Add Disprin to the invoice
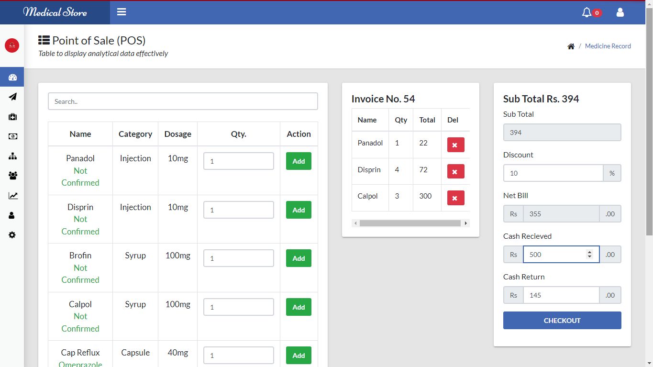The width and height of the screenshot is (653, 367). pyautogui.click(x=299, y=210)
